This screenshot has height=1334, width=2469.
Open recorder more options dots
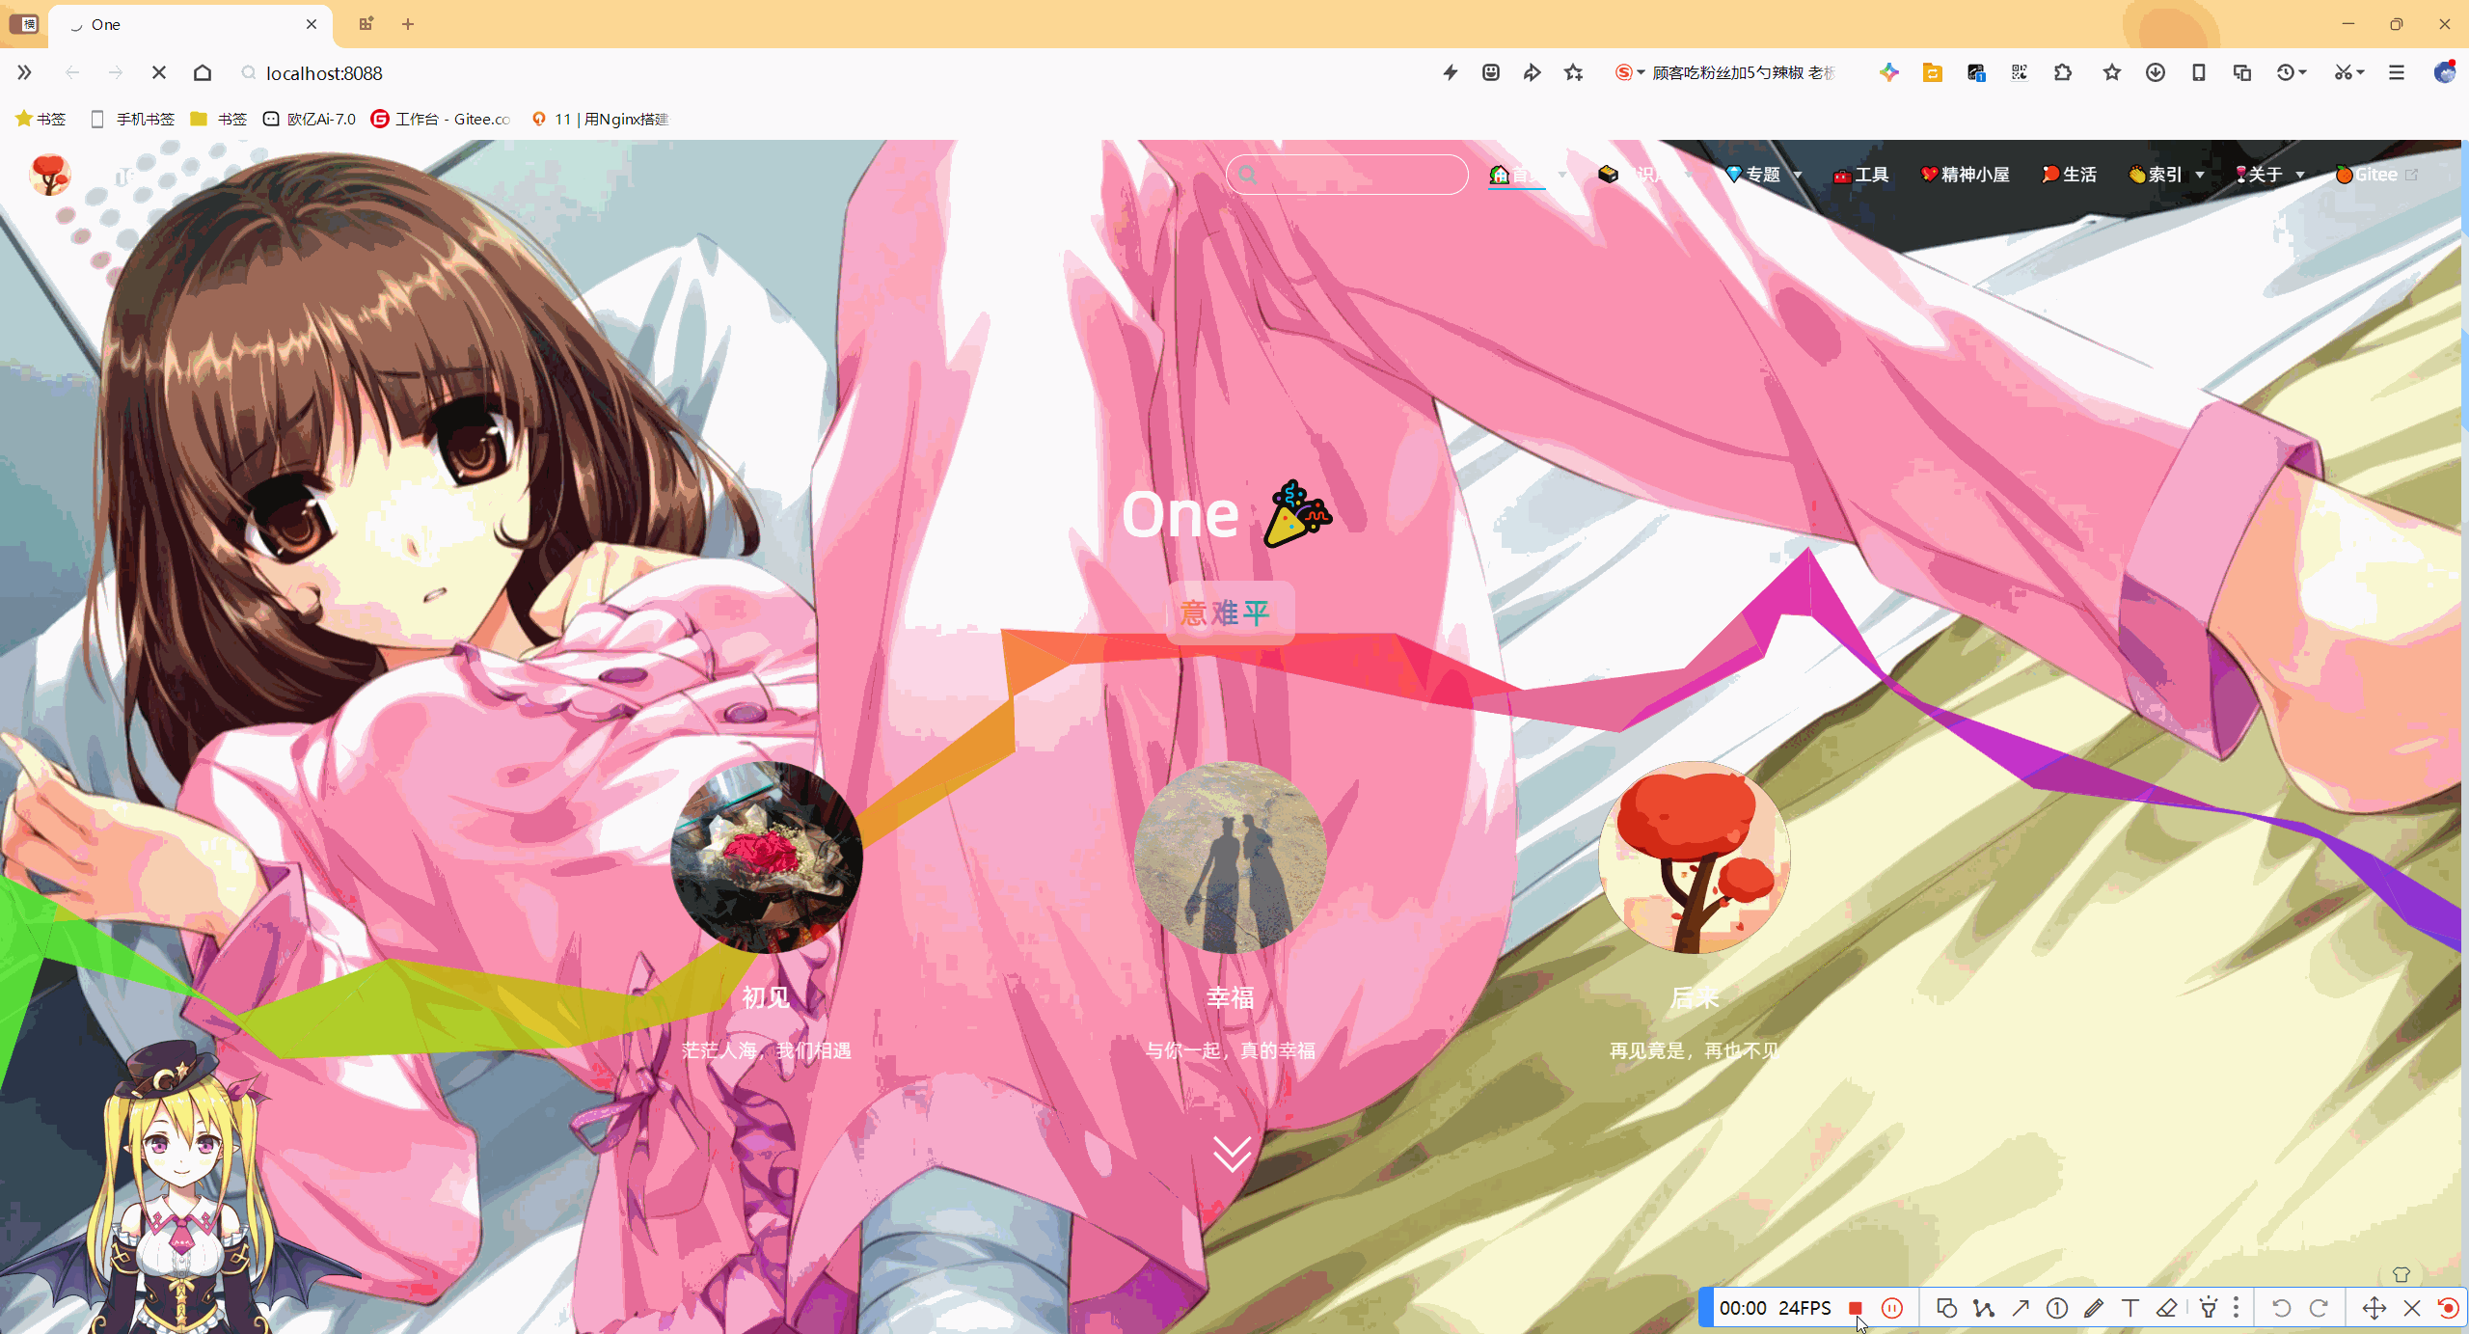(2236, 1308)
